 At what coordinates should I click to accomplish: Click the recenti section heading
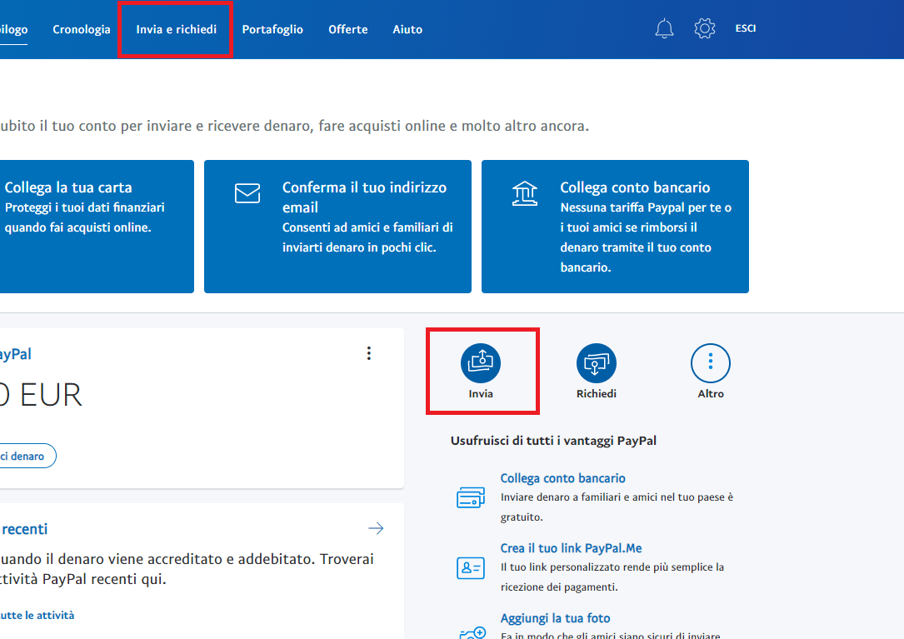(23, 529)
